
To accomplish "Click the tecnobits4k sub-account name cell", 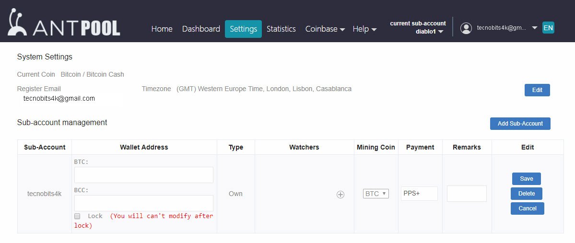I will [45, 194].
